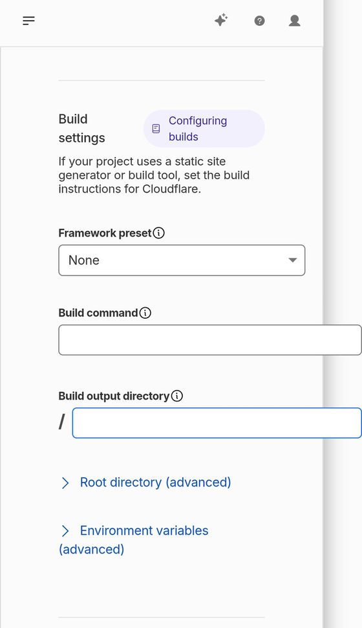Focus the Build output directory input field
The width and height of the screenshot is (362, 628).
pyautogui.click(x=217, y=423)
